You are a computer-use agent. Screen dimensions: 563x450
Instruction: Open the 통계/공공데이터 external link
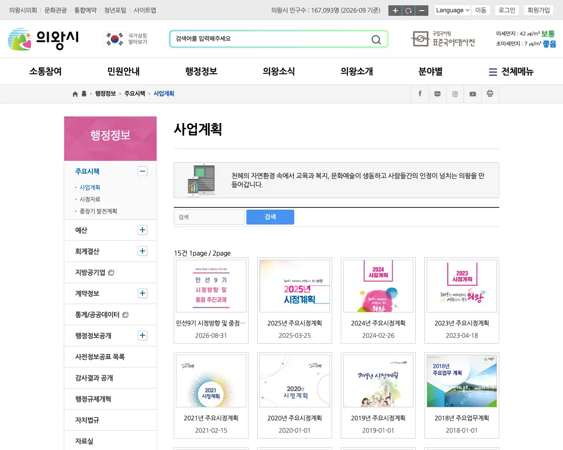102,315
